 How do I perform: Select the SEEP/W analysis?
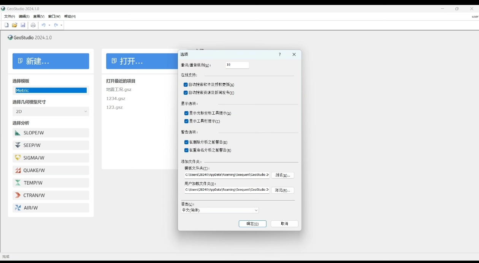[x=51, y=145]
